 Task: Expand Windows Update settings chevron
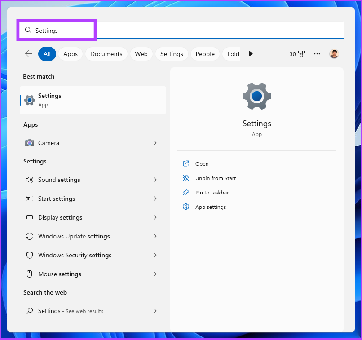pos(155,236)
